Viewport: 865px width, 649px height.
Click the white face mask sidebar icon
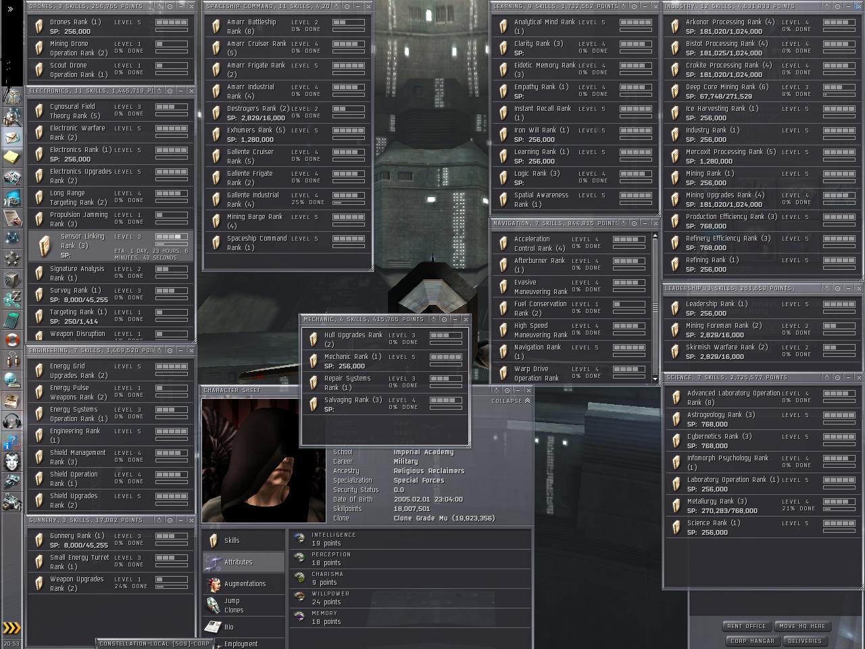point(12,461)
